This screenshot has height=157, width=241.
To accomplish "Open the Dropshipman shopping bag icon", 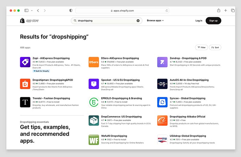I will [25, 84].
